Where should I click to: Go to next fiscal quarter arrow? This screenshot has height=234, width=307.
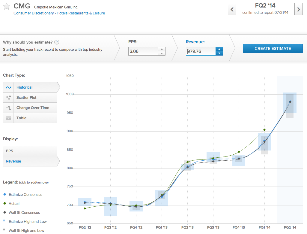(298, 9)
